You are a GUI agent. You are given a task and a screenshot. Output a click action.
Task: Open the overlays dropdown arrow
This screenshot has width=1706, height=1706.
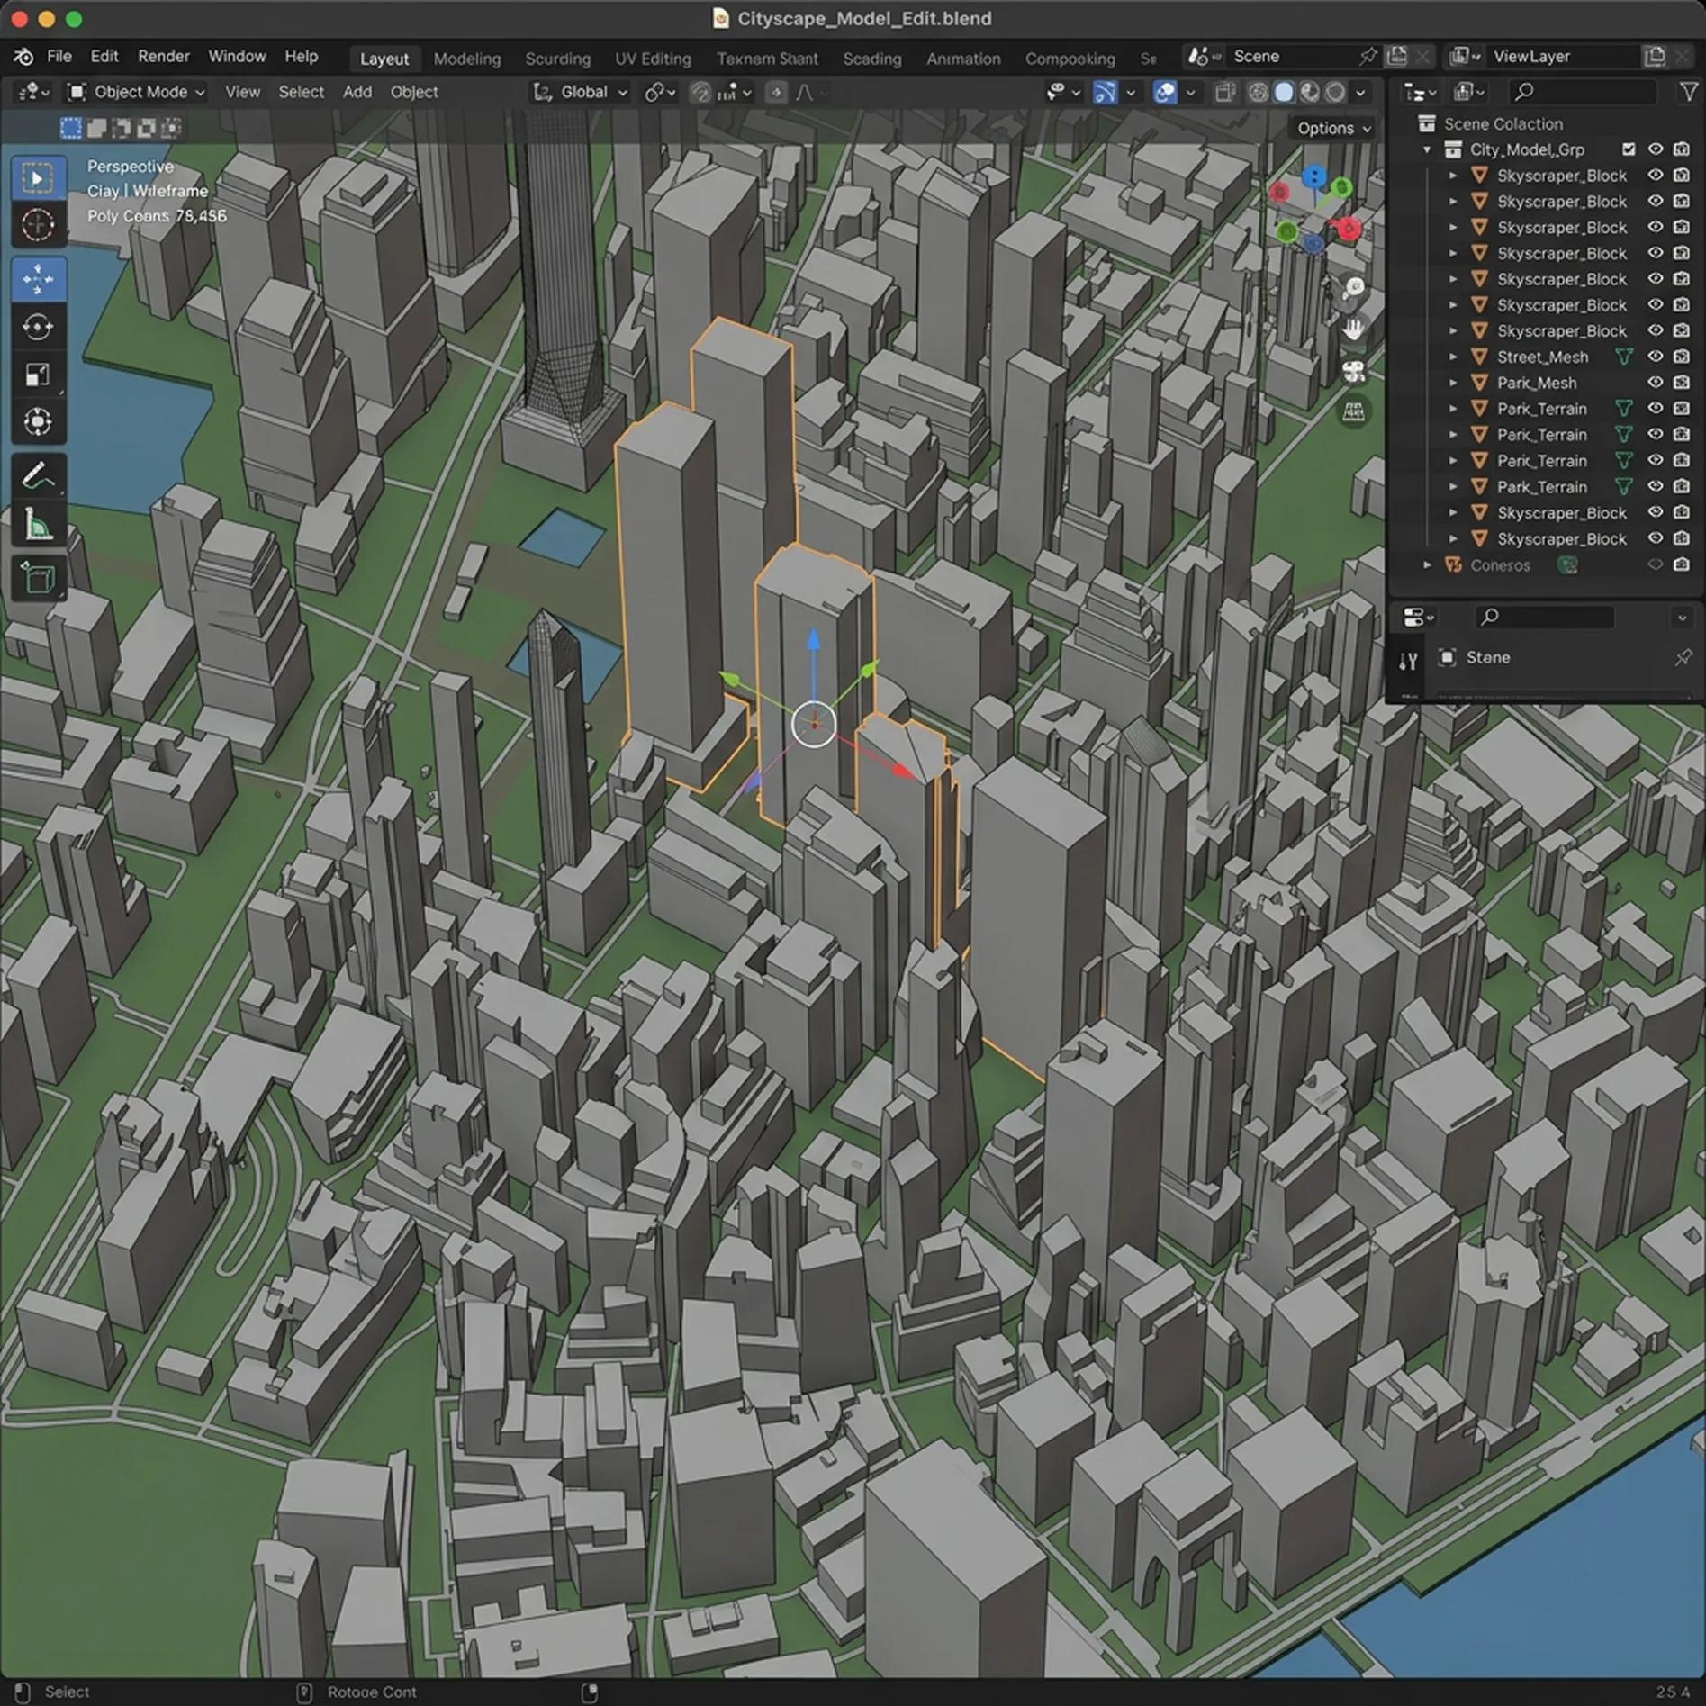[1190, 92]
